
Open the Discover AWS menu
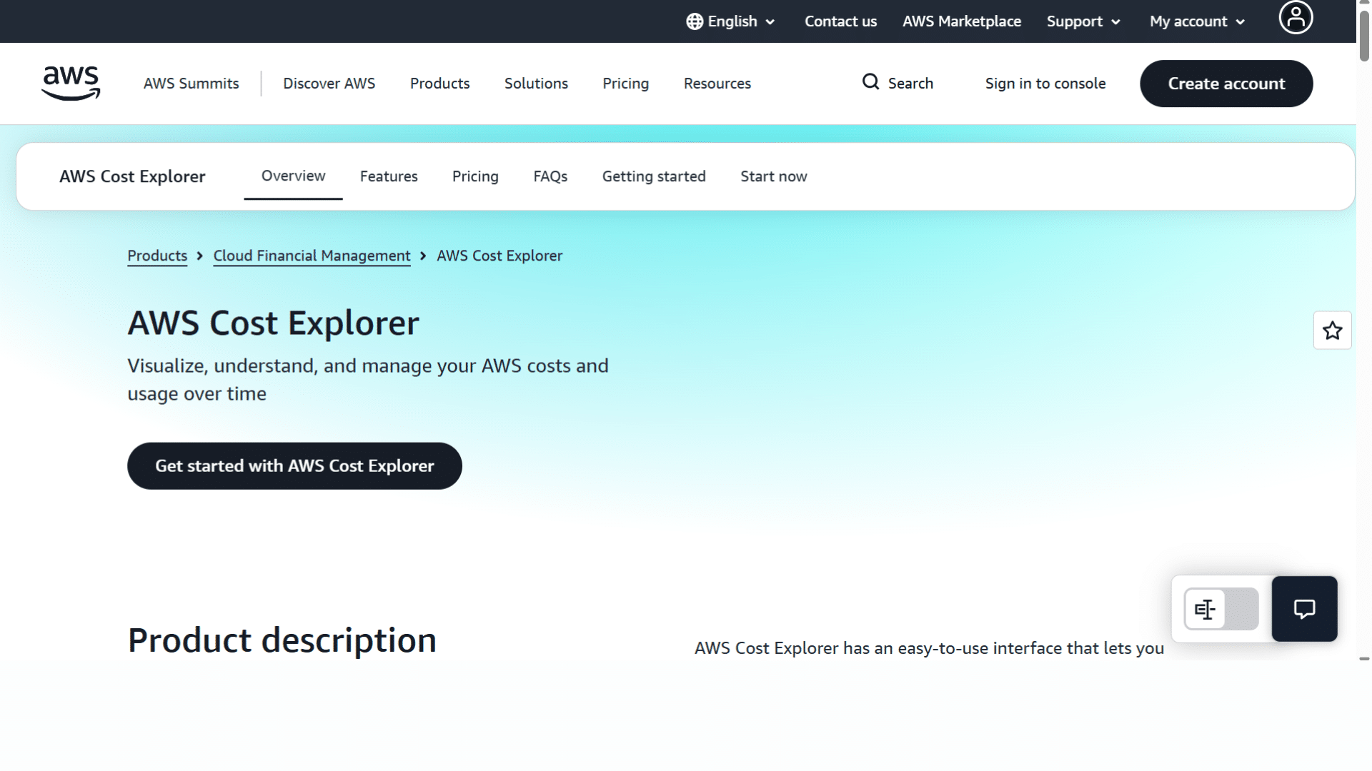[x=329, y=84]
